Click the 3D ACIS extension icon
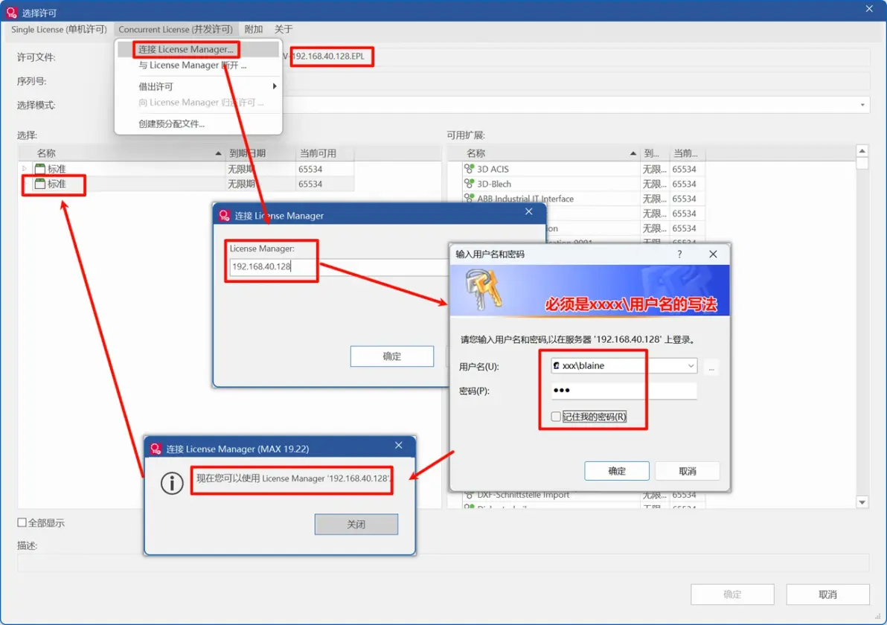The height and width of the screenshot is (625, 887). (x=468, y=169)
